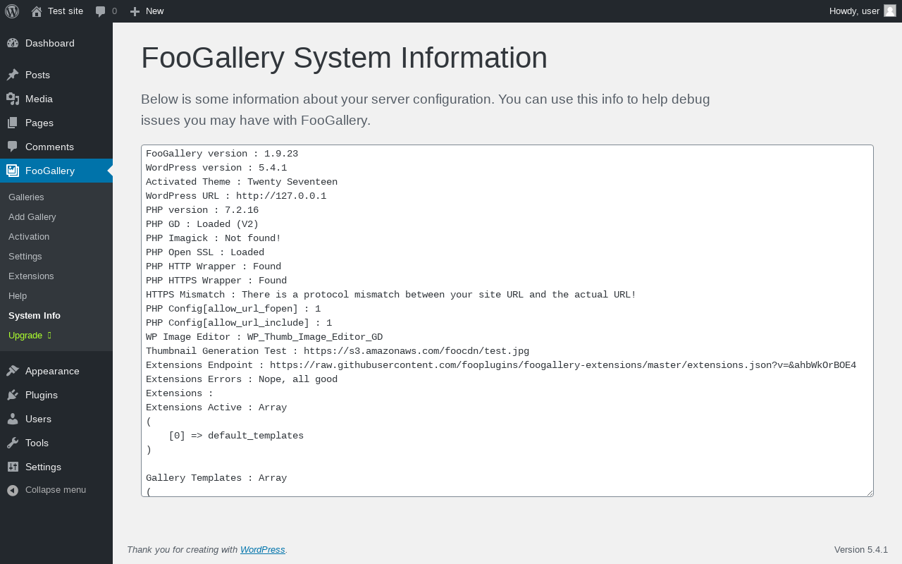Viewport: 902px width, 564px height.
Task: Click the Posts pushpin icon
Action: click(x=13, y=75)
